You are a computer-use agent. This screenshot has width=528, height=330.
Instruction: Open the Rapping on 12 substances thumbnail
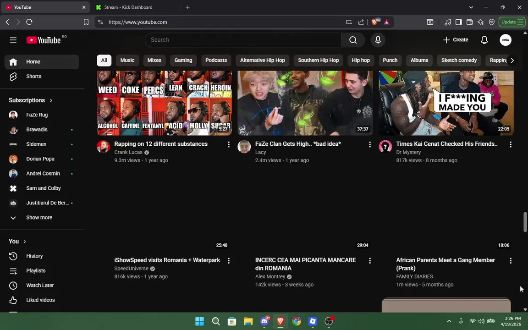click(x=165, y=103)
